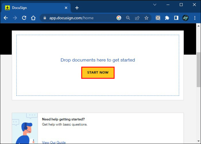Bookmark this page with the star
This screenshot has height=144, width=201.
[x=147, y=18]
